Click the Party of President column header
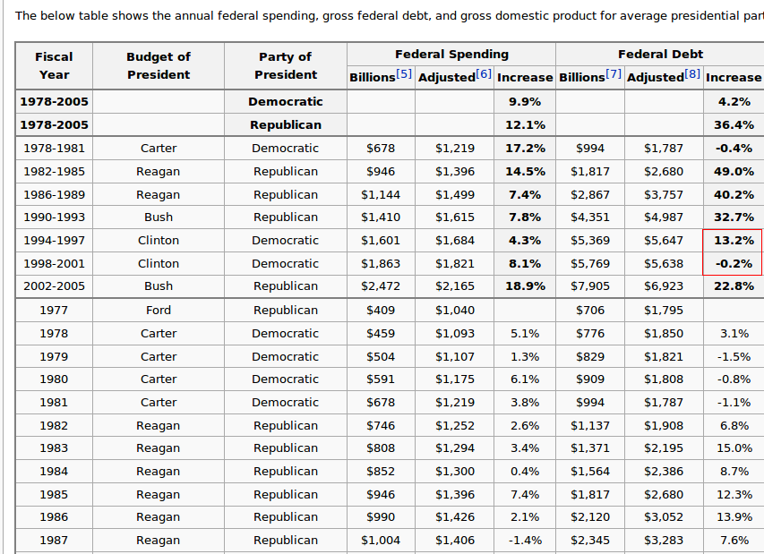The image size is (764, 554). [285, 65]
